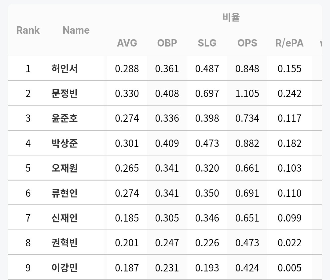The width and height of the screenshot is (330, 280).
Task: Sort by the R/ePA column header
Action: [x=289, y=43]
